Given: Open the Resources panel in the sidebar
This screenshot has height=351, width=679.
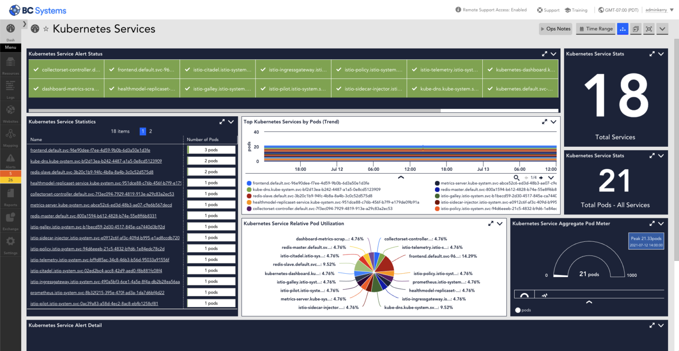Looking at the screenshot, I should (x=10, y=64).
